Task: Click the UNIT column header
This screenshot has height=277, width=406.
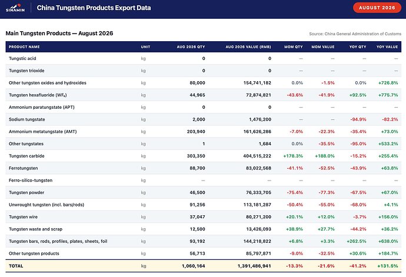Action: pos(145,47)
